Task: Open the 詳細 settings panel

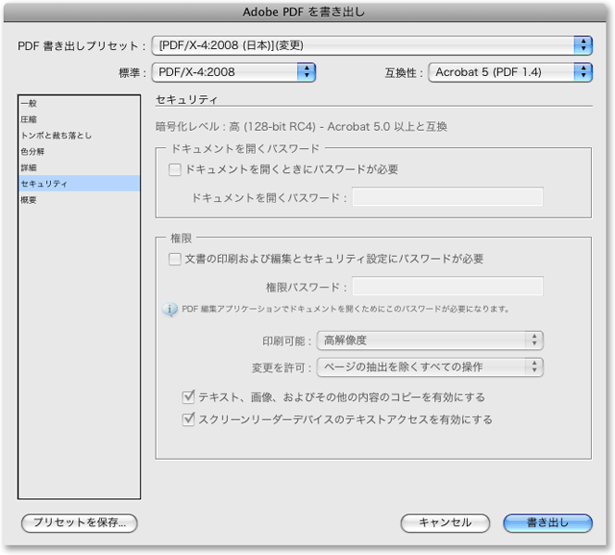Action: pyautogui.click(x=30, y=167)
